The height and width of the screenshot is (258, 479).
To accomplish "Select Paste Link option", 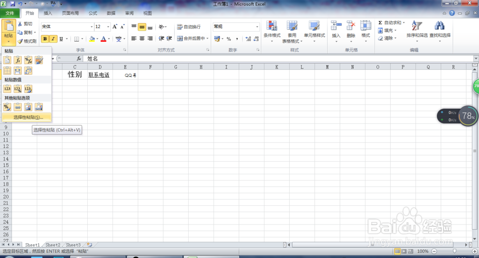I will (18, 107).
